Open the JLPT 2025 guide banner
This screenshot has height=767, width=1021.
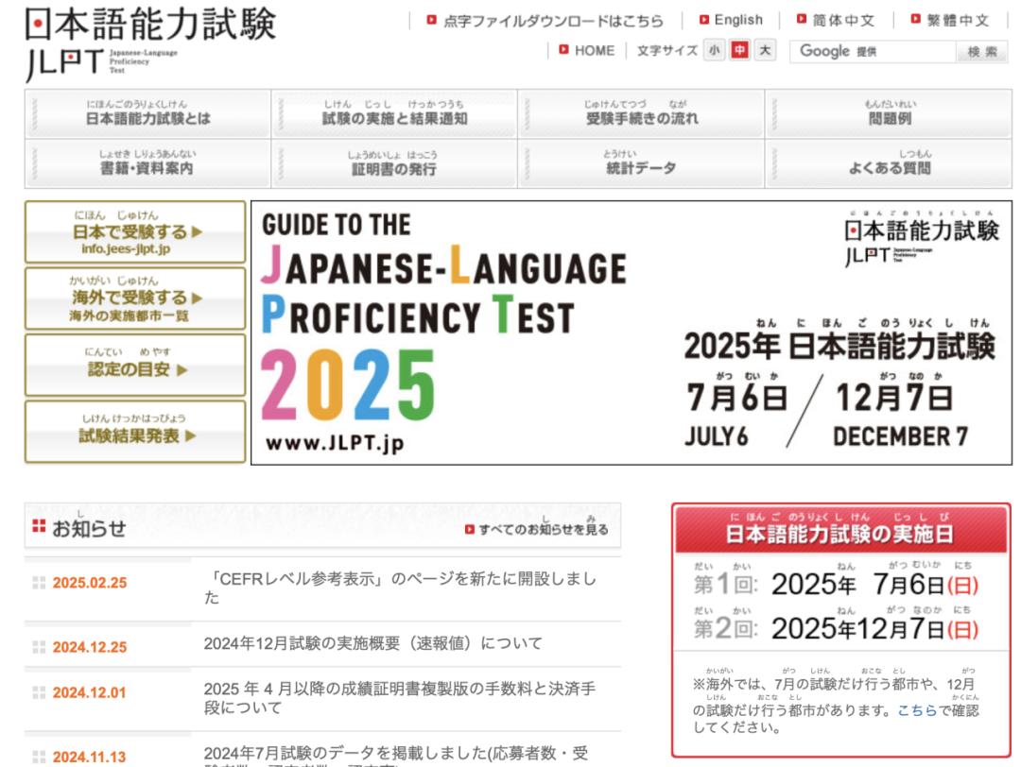tap(632, 332)
